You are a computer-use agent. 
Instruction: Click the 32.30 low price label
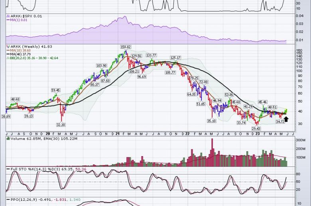pos(61,125)
